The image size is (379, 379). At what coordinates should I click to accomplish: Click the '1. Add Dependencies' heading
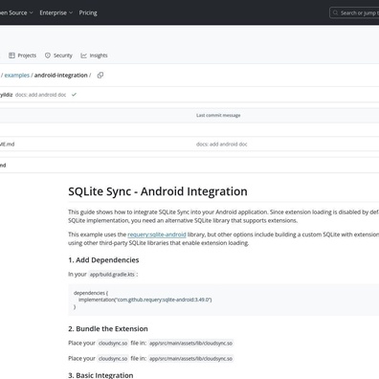click(103, 260)
